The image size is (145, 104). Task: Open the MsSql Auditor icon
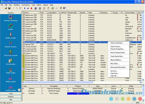(x=11, y=62)
